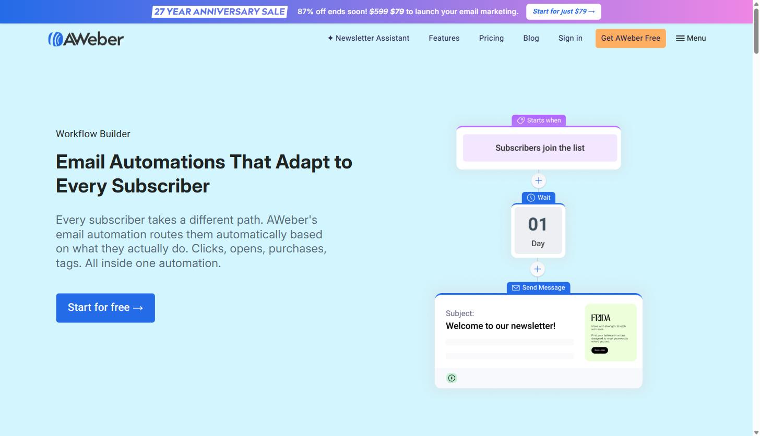This screenshot has width=760, height=436.
Task: Click the AWeber logo
Action: (86, 39)
